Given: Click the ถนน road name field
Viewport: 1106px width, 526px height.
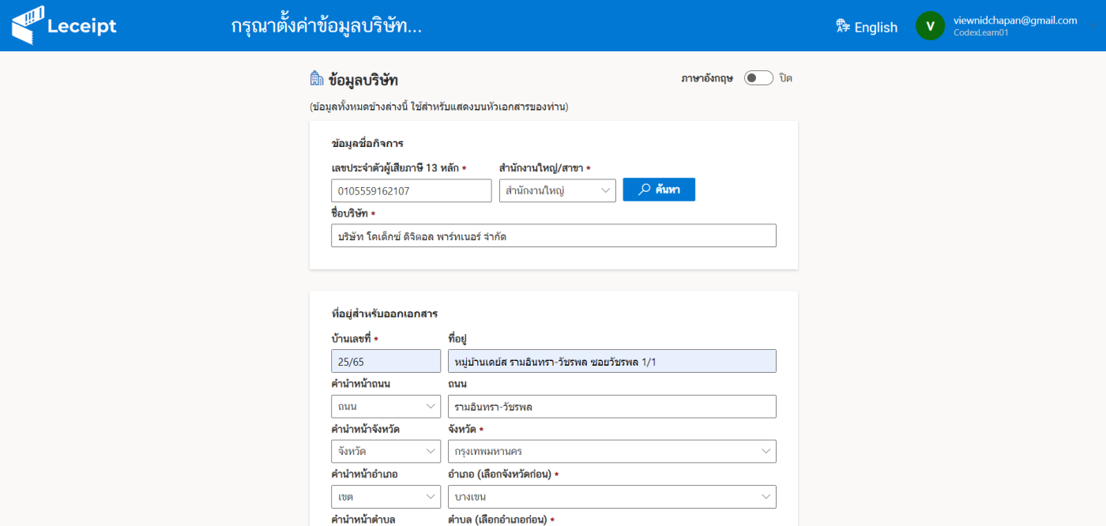Looking at the screenshot, I should point(611,407).
